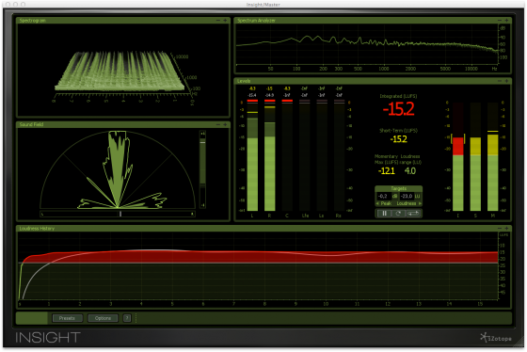Edit the Loudness target value field
This screenshot has width=527, height=352.
coord(407,196)
